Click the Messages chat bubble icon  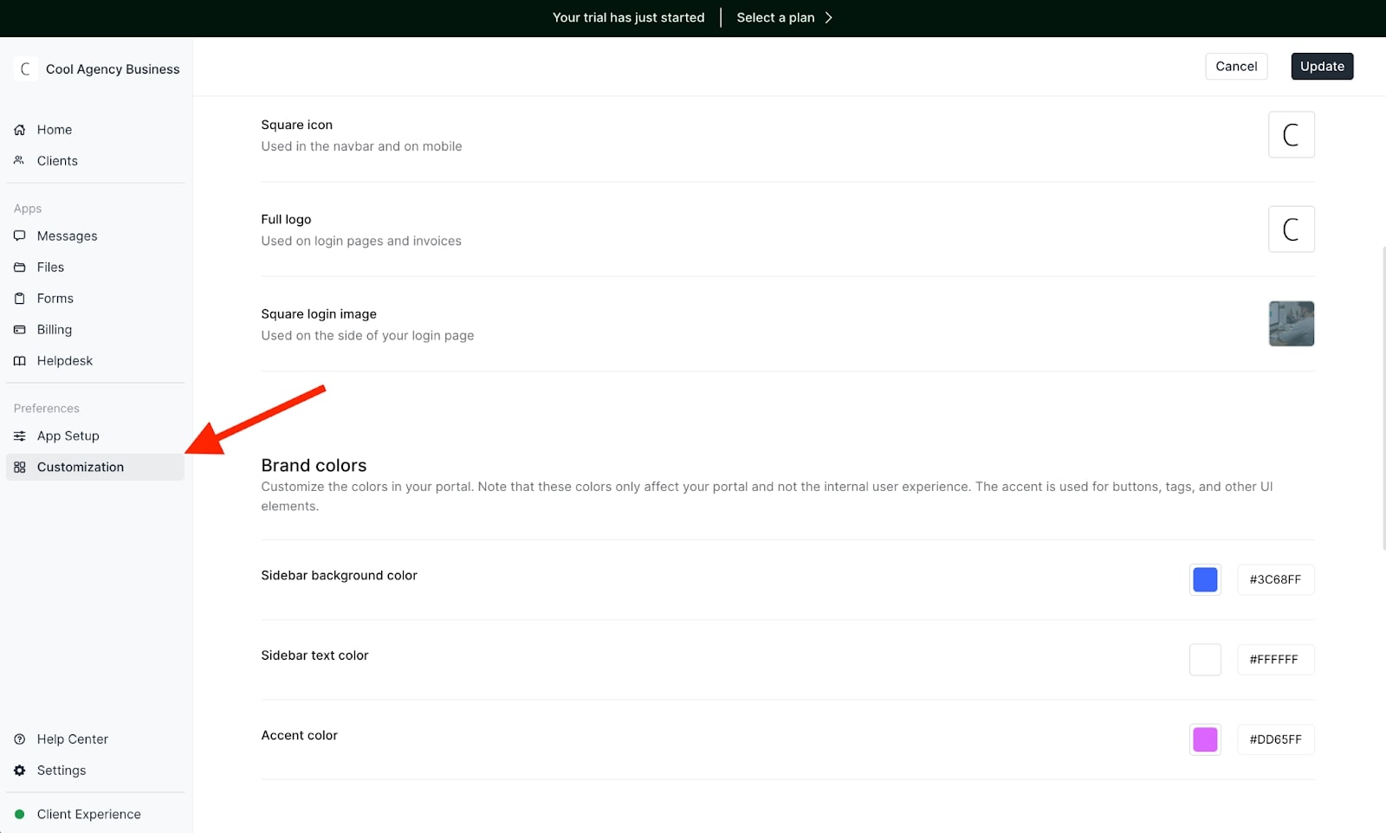pos(20,236)
